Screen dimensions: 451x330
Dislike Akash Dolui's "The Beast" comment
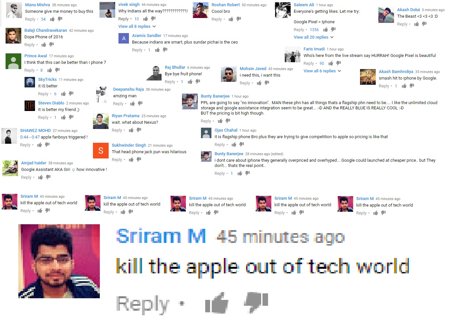pos(424,24)
